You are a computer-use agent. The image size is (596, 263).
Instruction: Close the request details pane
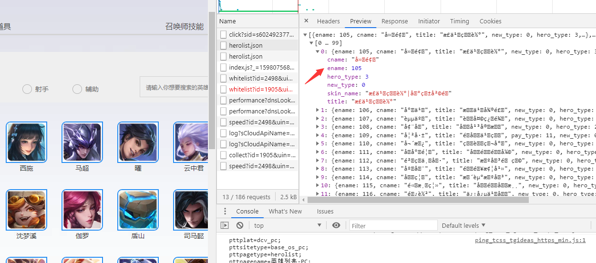click(306, 21)
